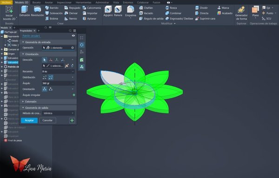Open the Archivo menu
This screenshot has width=279, height=178.
(x=7, y=2)
